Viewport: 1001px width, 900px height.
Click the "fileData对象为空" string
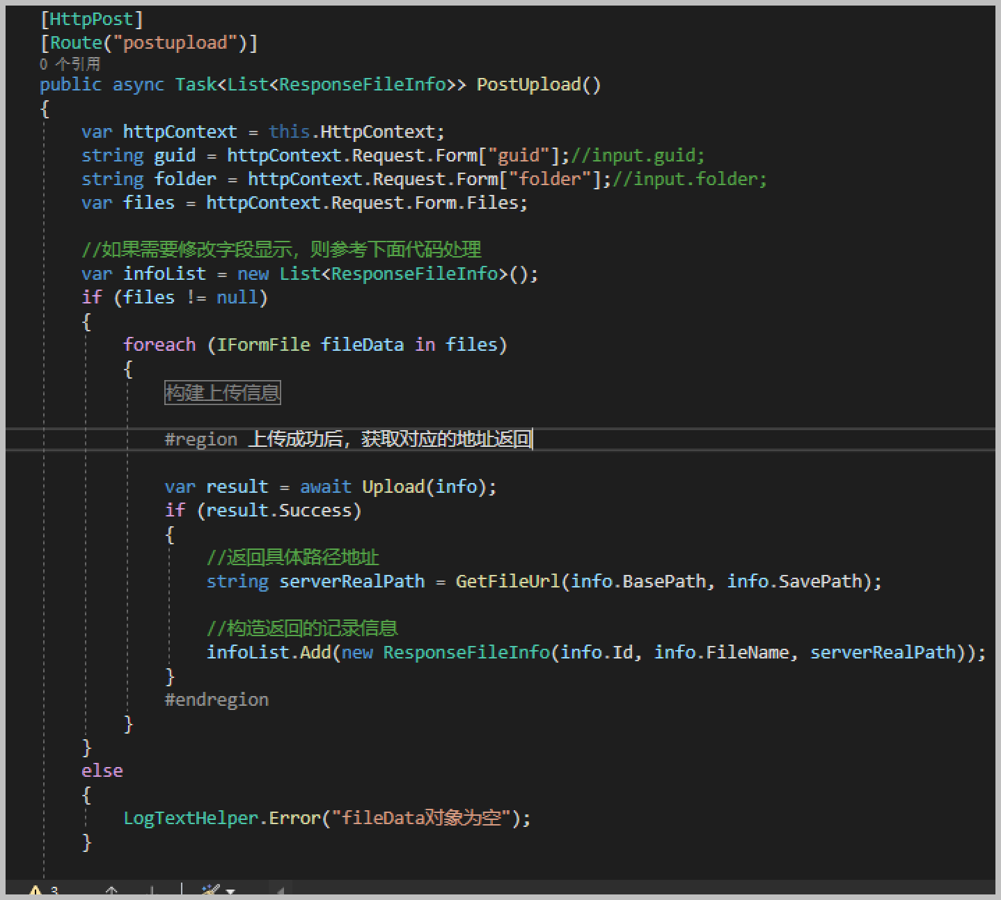(421, 818)
